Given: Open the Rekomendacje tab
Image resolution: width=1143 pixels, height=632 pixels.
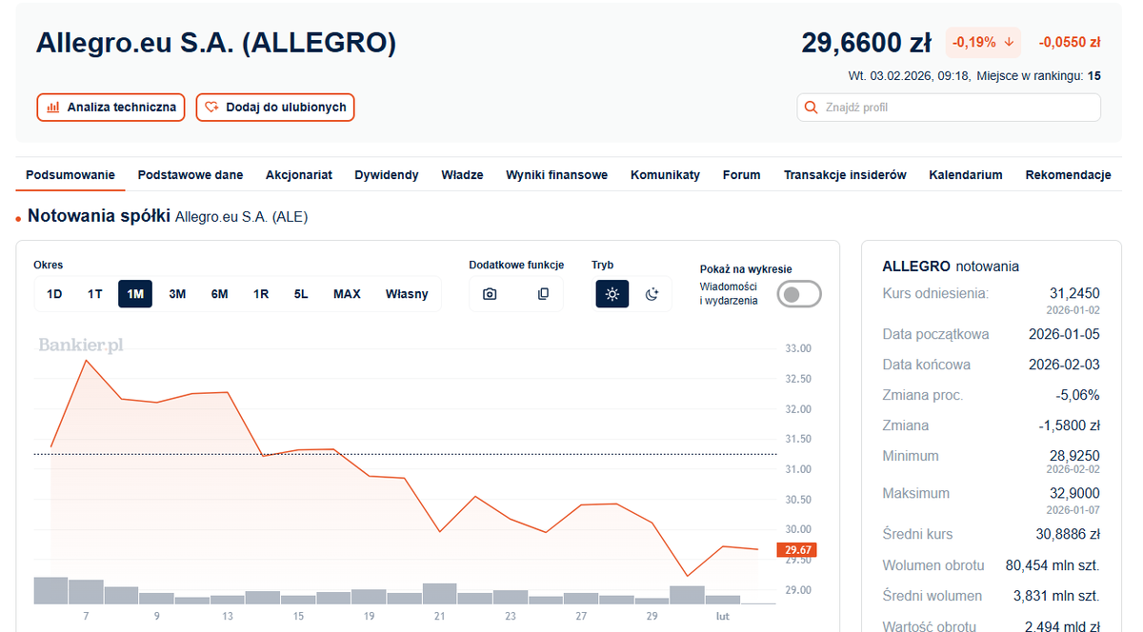Looking at the screenshot, I should (x=1069, y=175).
